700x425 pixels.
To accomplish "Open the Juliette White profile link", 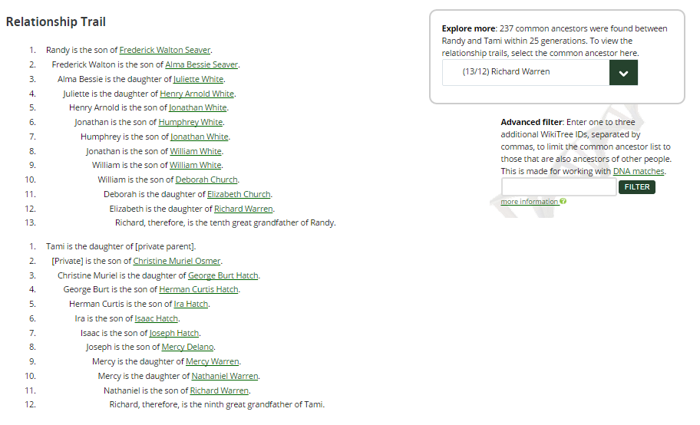I will pos(198,79).
